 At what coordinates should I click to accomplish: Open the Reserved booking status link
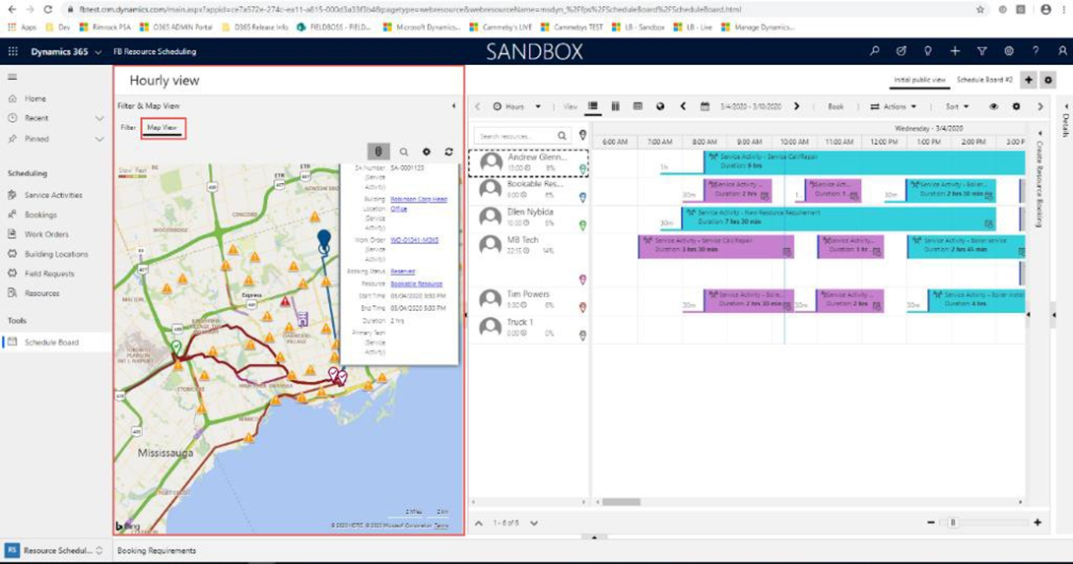tap(402, 272)
